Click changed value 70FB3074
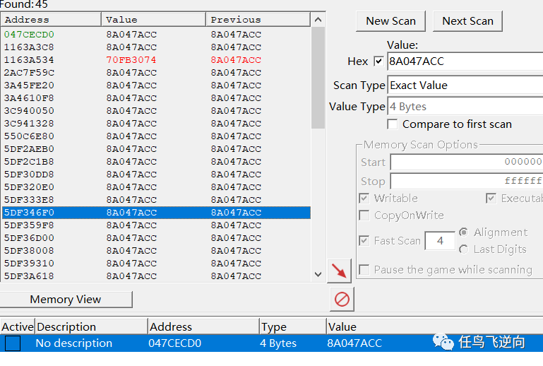This screenshot has height=366, width=543. pyautogui.click(x=131, y=60)
